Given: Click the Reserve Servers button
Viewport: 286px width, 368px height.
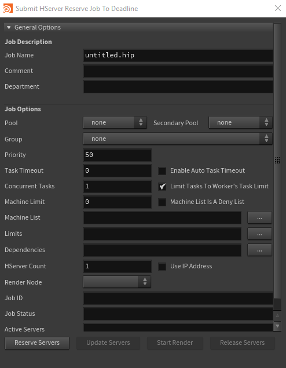Looking at the screenshot, I should [37, 343].
